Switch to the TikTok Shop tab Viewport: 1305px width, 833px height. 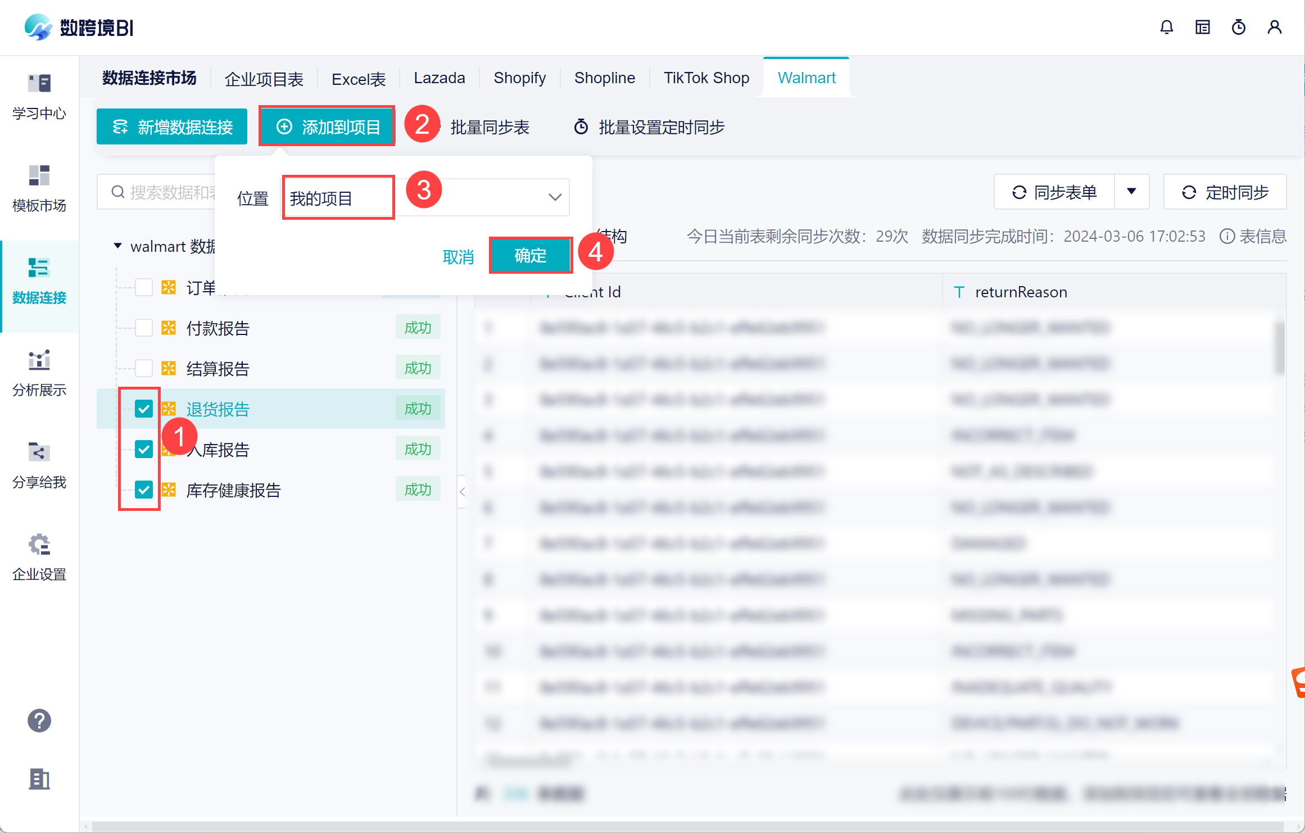[x=706, y=78]
